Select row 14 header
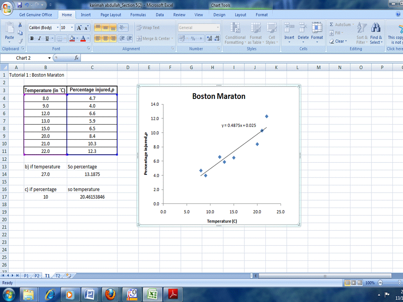Screen dimensions: 403x302 pyautogui.click(x=4, y=174)
